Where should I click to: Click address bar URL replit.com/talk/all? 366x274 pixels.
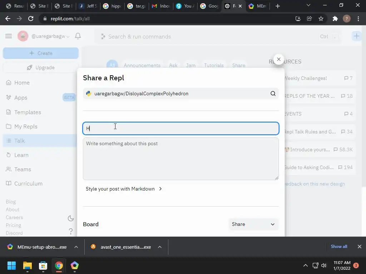click(x=70, y=19)
